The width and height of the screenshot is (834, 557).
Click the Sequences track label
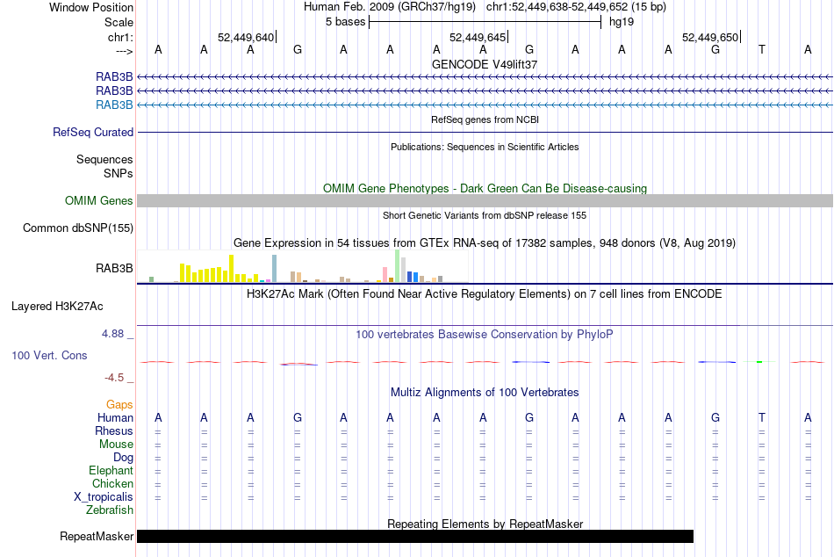pos(104,159)
